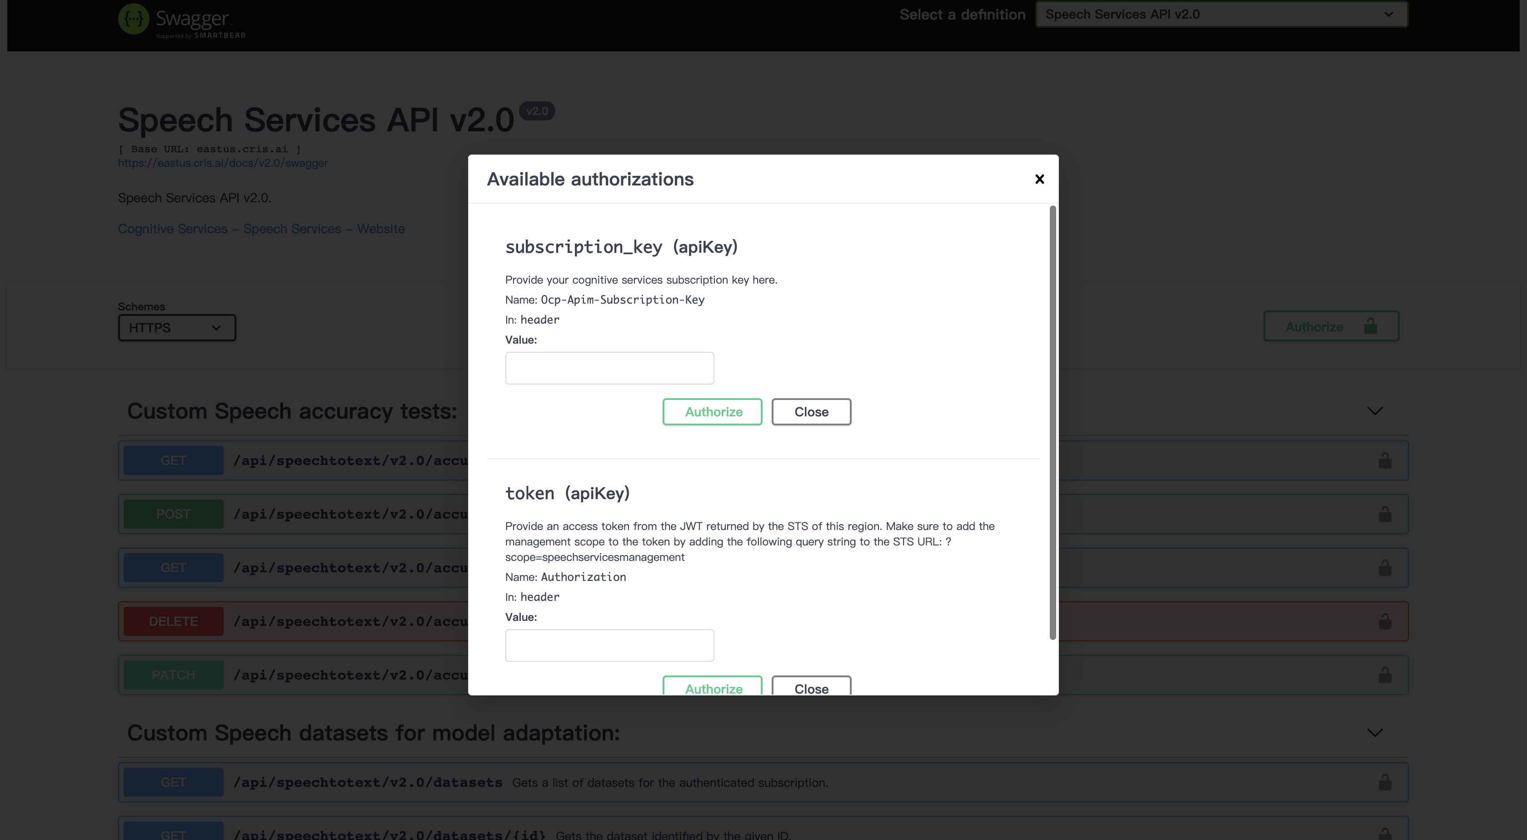Focus the subscription_key Value input field
The height and width of the screenshot is (840, 1527).
609,368
